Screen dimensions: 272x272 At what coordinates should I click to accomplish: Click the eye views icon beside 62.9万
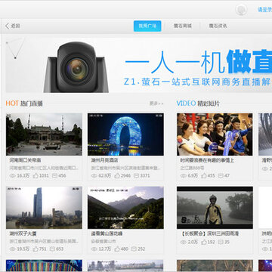pos(94,176)
